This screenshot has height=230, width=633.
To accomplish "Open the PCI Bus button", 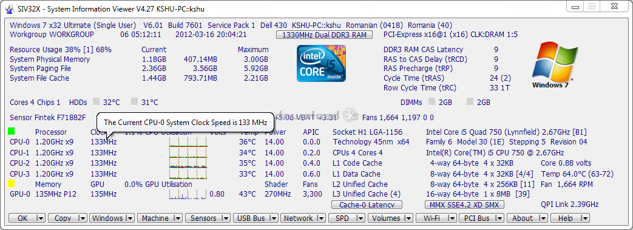I will point(481,218).
